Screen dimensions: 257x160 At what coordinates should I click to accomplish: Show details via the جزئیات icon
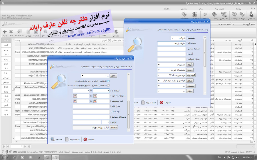coord(36,33)
